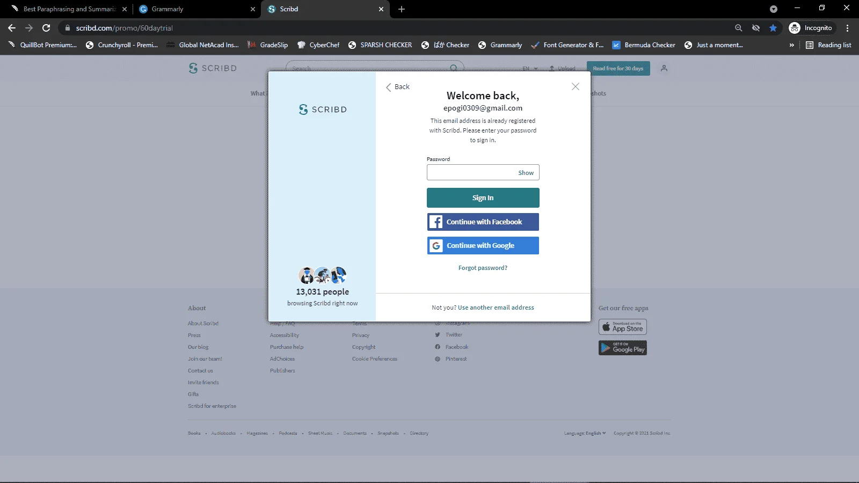The width and height of the screenshot is (859, 483).
Task: Open the QuillBot Premium bookmark
Action: (42, 45)
